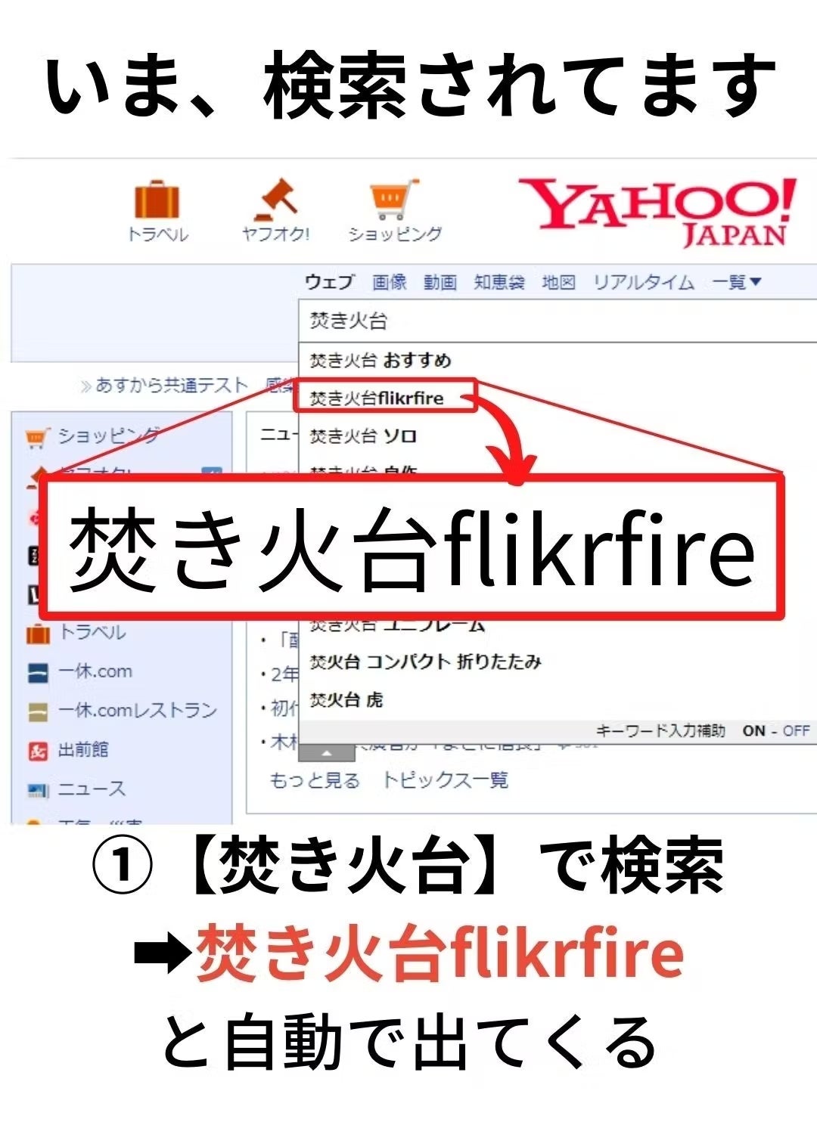Image resolution: width=817 pixels, height=1122 pixels.
Task: Open the sidebar ニュース icon
Action: click(38, 790)
